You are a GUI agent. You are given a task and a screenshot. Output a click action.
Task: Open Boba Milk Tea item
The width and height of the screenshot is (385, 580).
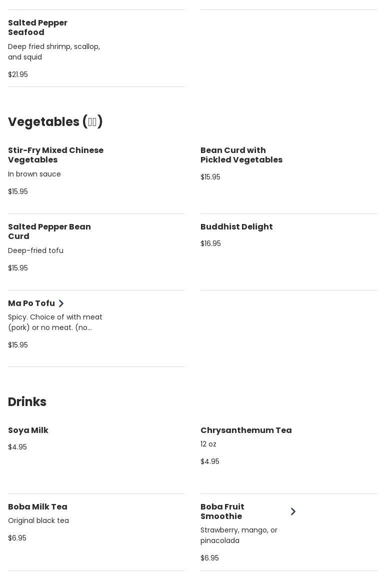[x=37, y=507]
